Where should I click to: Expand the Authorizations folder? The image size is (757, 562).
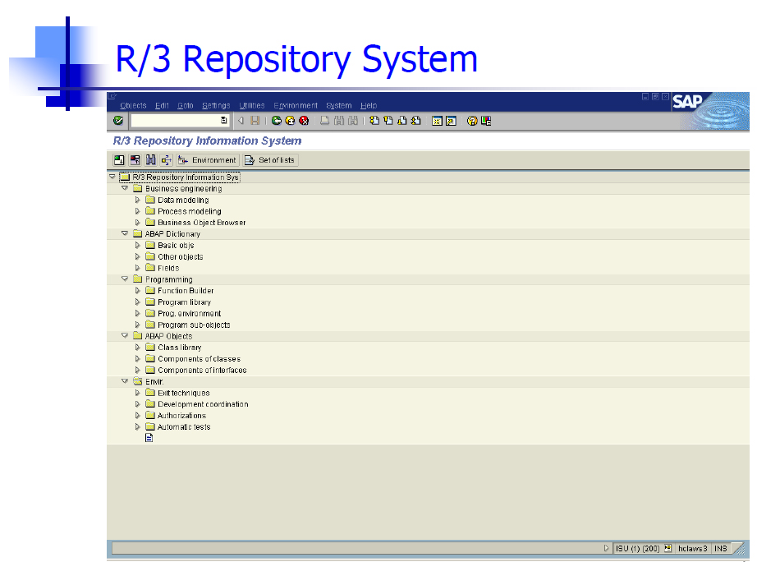(138, 416)
